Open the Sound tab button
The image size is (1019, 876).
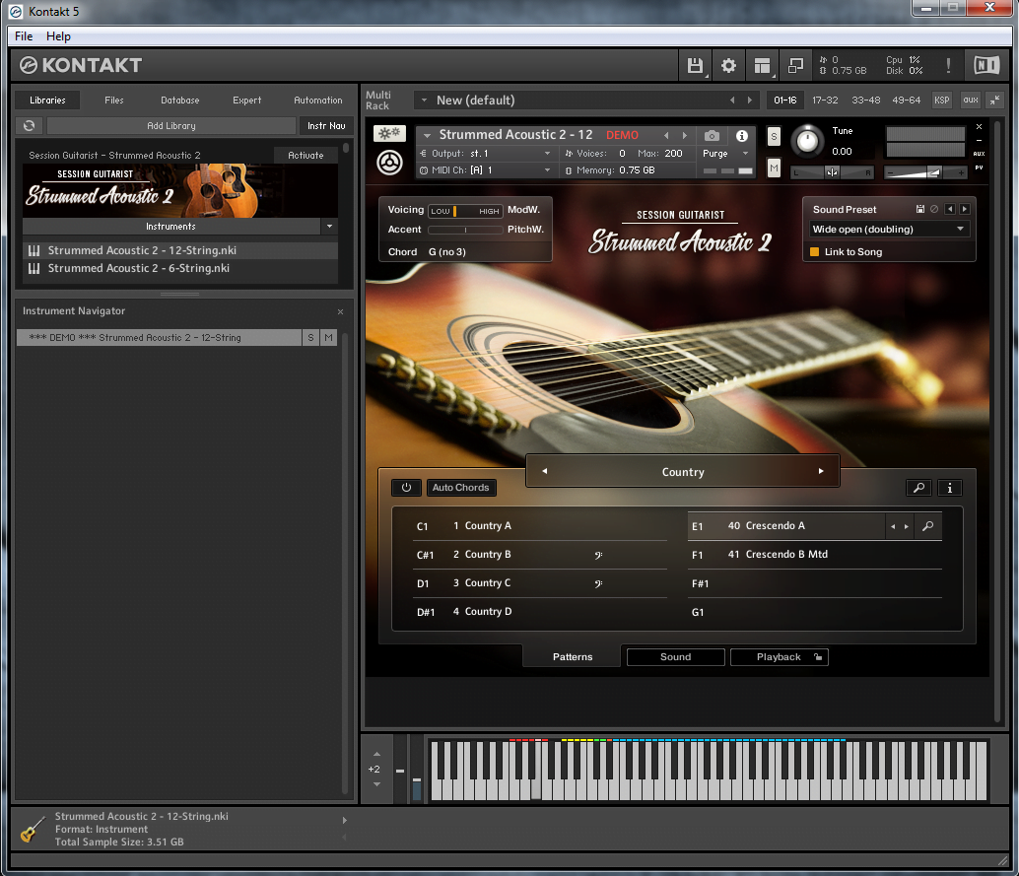pyautogui.click(x=676, y=657)
